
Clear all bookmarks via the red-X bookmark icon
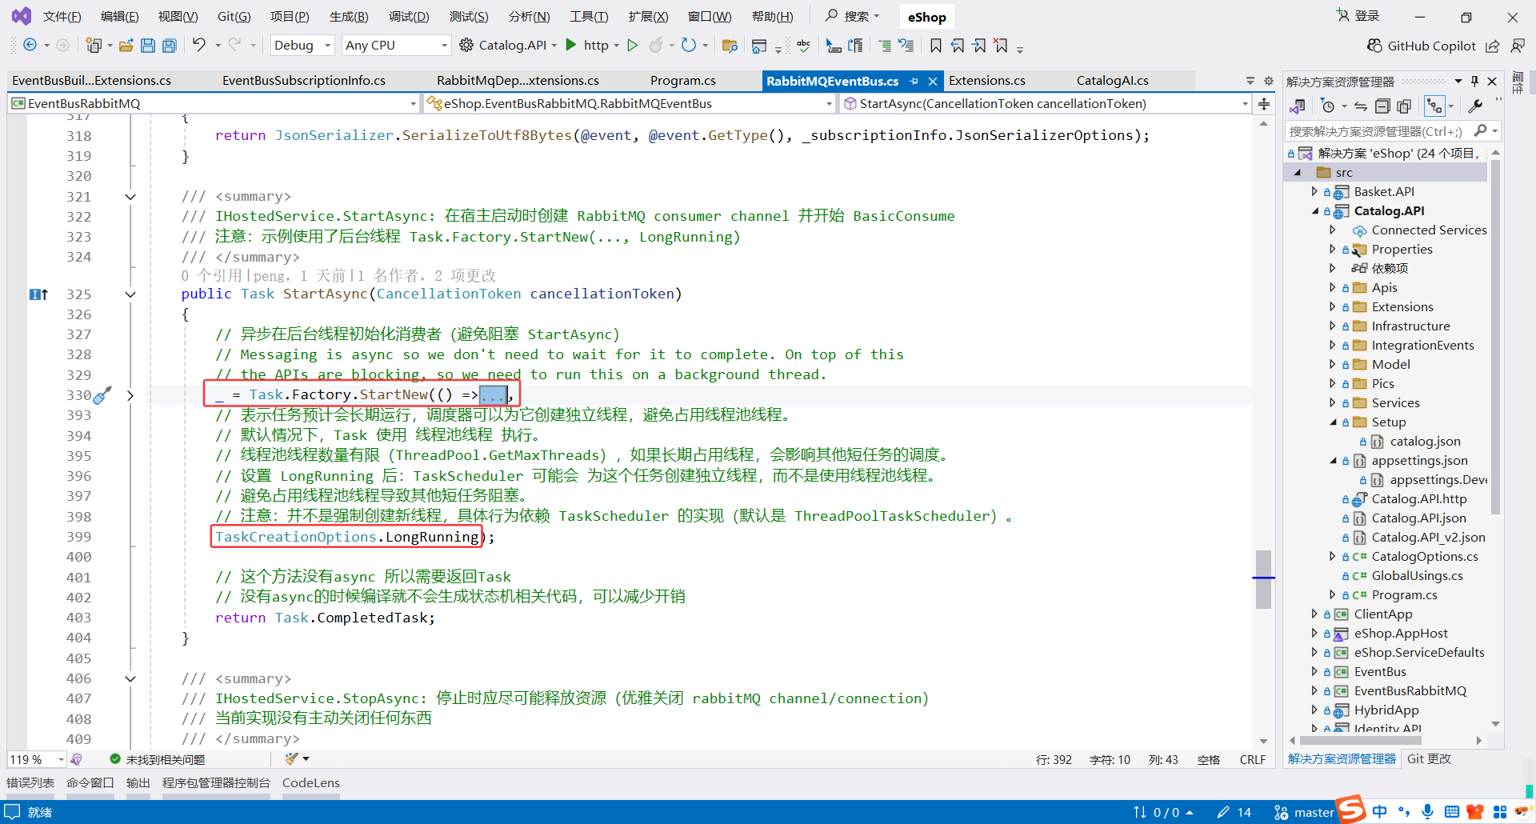[1001, 46]
